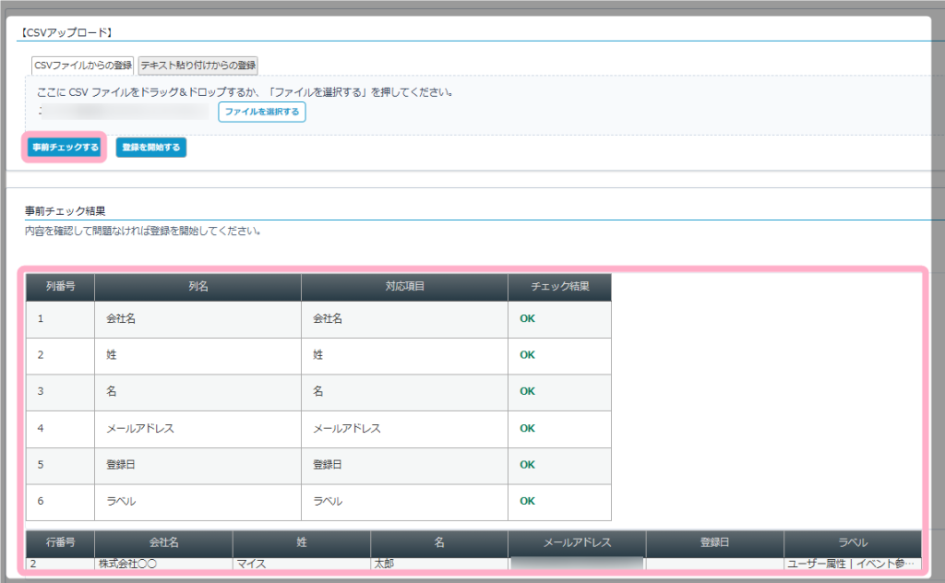945x583 pixels.
Task: Open the テキスト貼り付けからの登録 tab
Action: (x=197, y=65)
